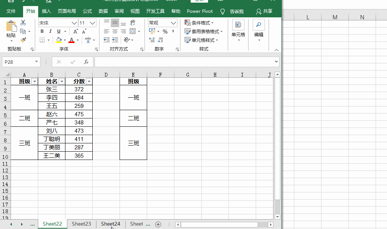387x229 pixels.
Task: Open the 姓名 column filter dropdown
Action: (62, 81)
